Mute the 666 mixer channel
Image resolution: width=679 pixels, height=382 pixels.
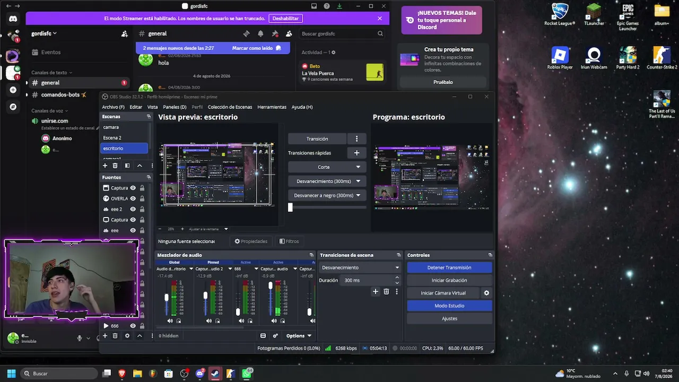pyautogui.click(x=241, y=321)
